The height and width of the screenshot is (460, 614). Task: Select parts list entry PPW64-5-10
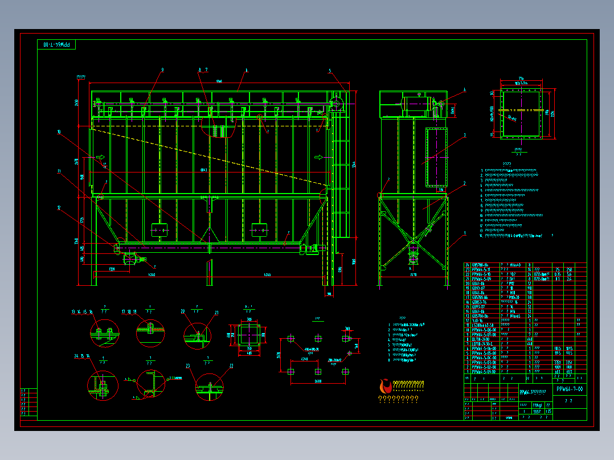[481, 274]
